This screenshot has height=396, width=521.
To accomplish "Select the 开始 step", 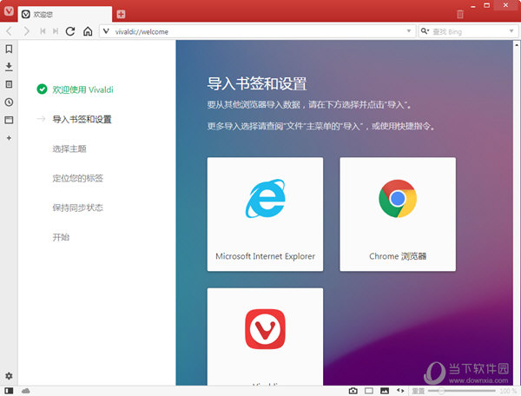I will pyautogui.click(x=61, y=237).
